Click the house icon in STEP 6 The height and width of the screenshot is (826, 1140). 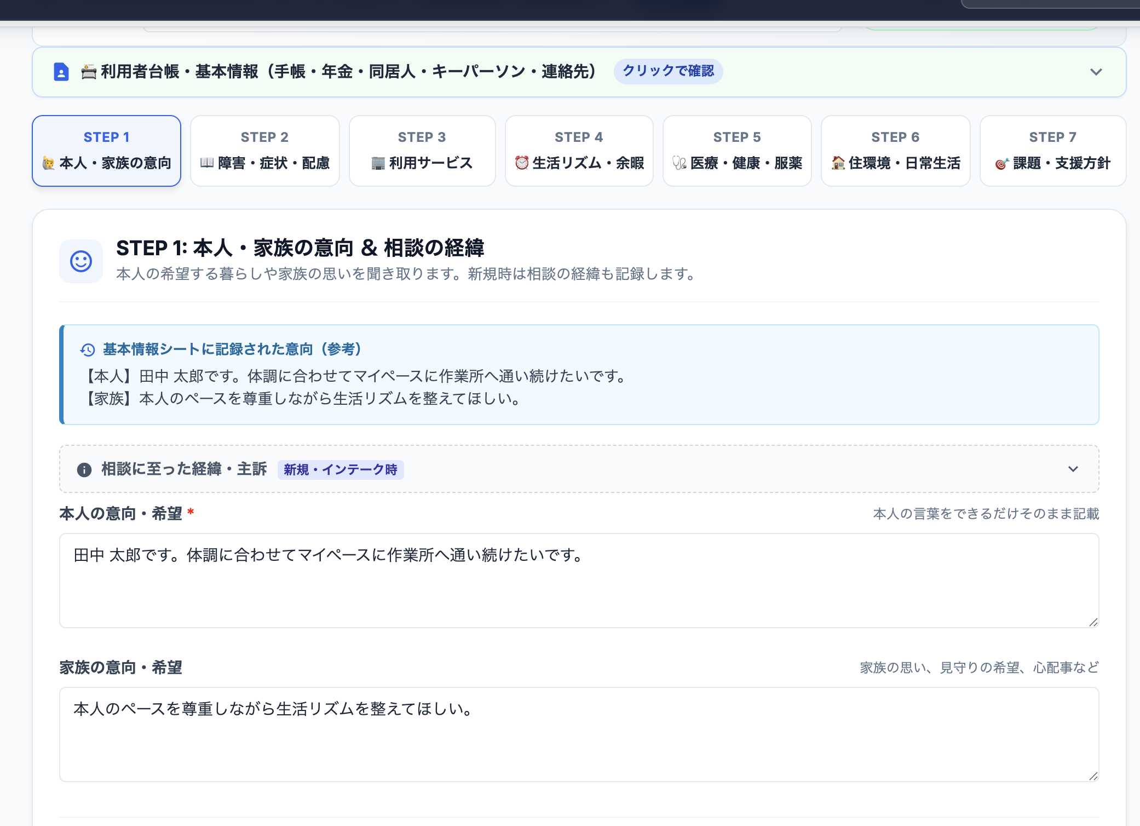[x=838, y=163]
